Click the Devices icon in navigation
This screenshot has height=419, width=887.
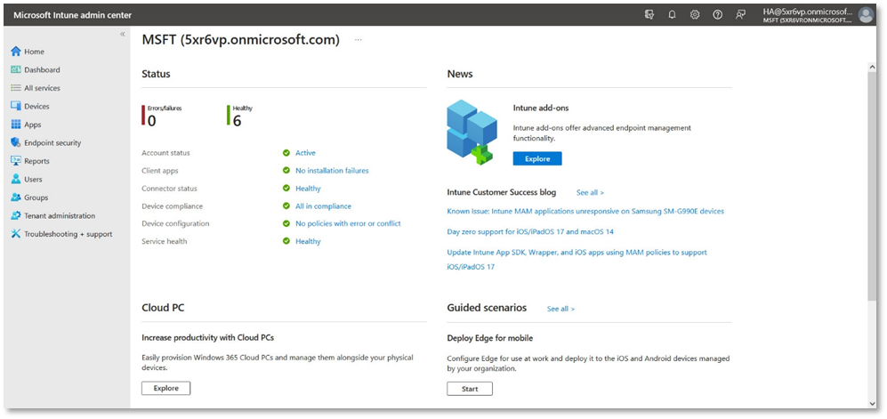(16, 107)
